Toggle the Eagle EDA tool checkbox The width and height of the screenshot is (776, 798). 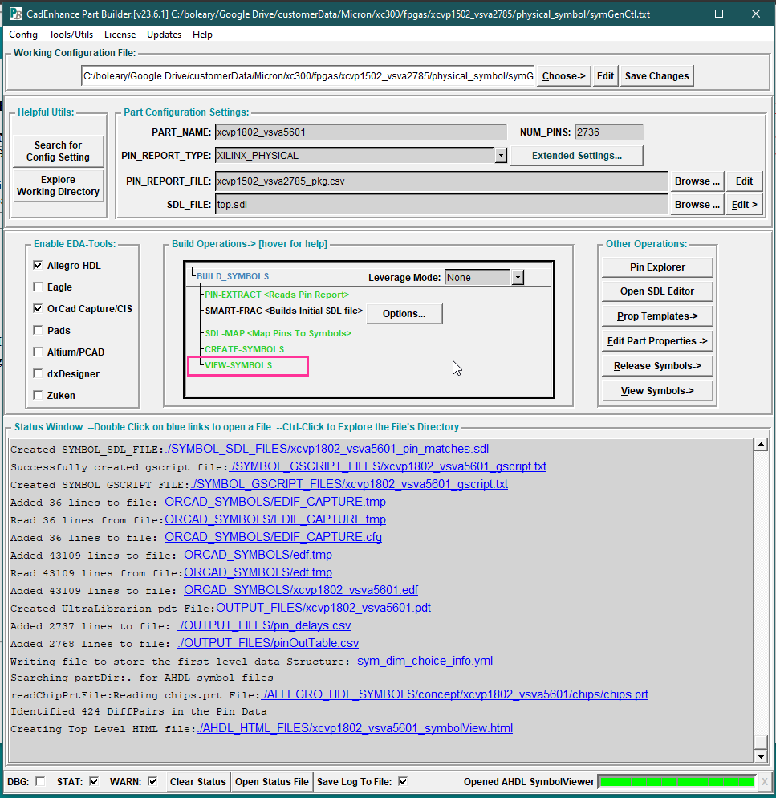point(38,287)
